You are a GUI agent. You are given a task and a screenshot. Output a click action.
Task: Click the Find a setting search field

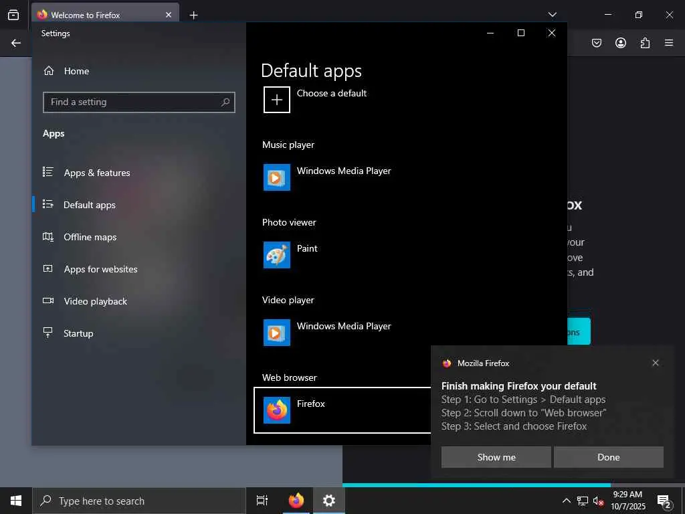(139, 102)
